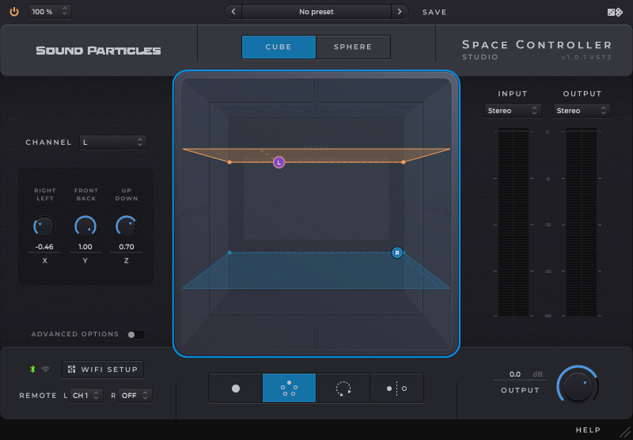
Task: Select the single point mode icon
Action: [x=235, y=389]
